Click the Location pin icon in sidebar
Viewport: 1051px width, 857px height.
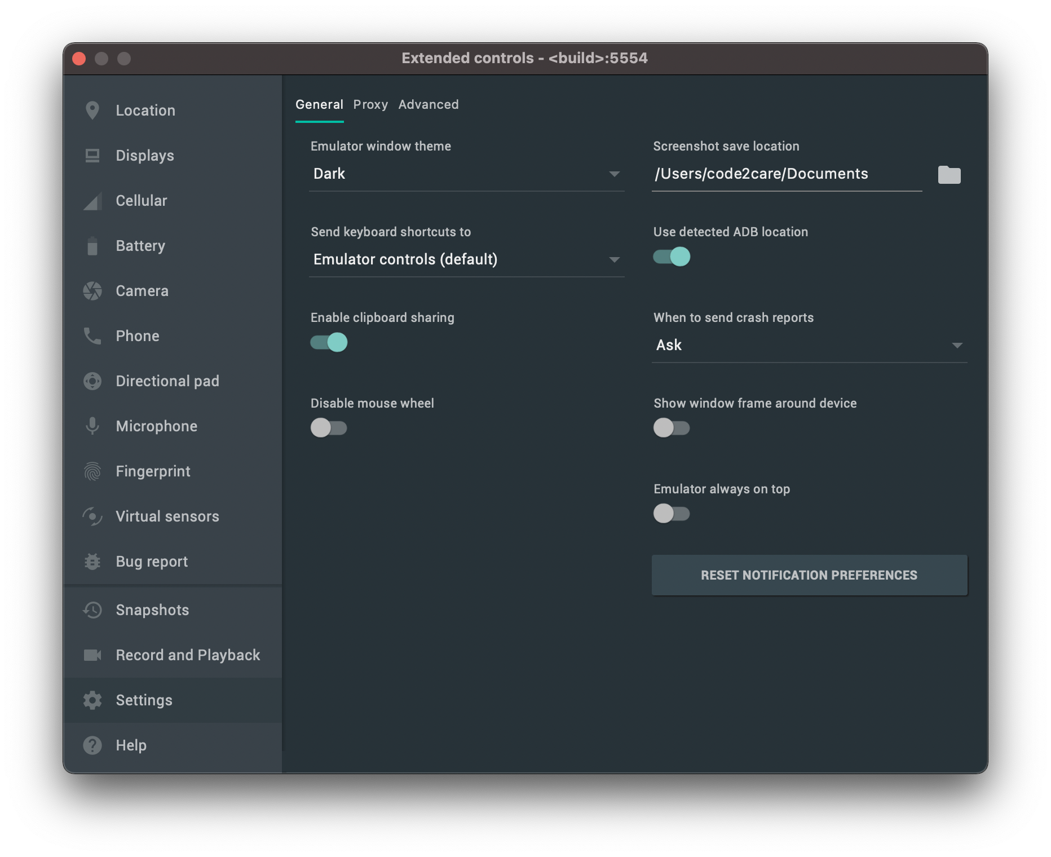point(92,111)
